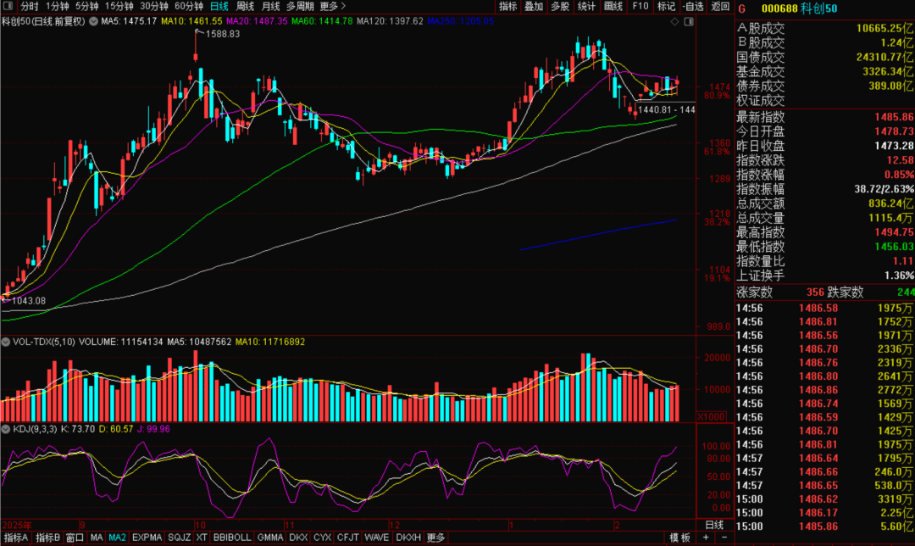915x546 pixels.
Task: Open the 更多 indicators list at bottom
Action: point(435,538)
